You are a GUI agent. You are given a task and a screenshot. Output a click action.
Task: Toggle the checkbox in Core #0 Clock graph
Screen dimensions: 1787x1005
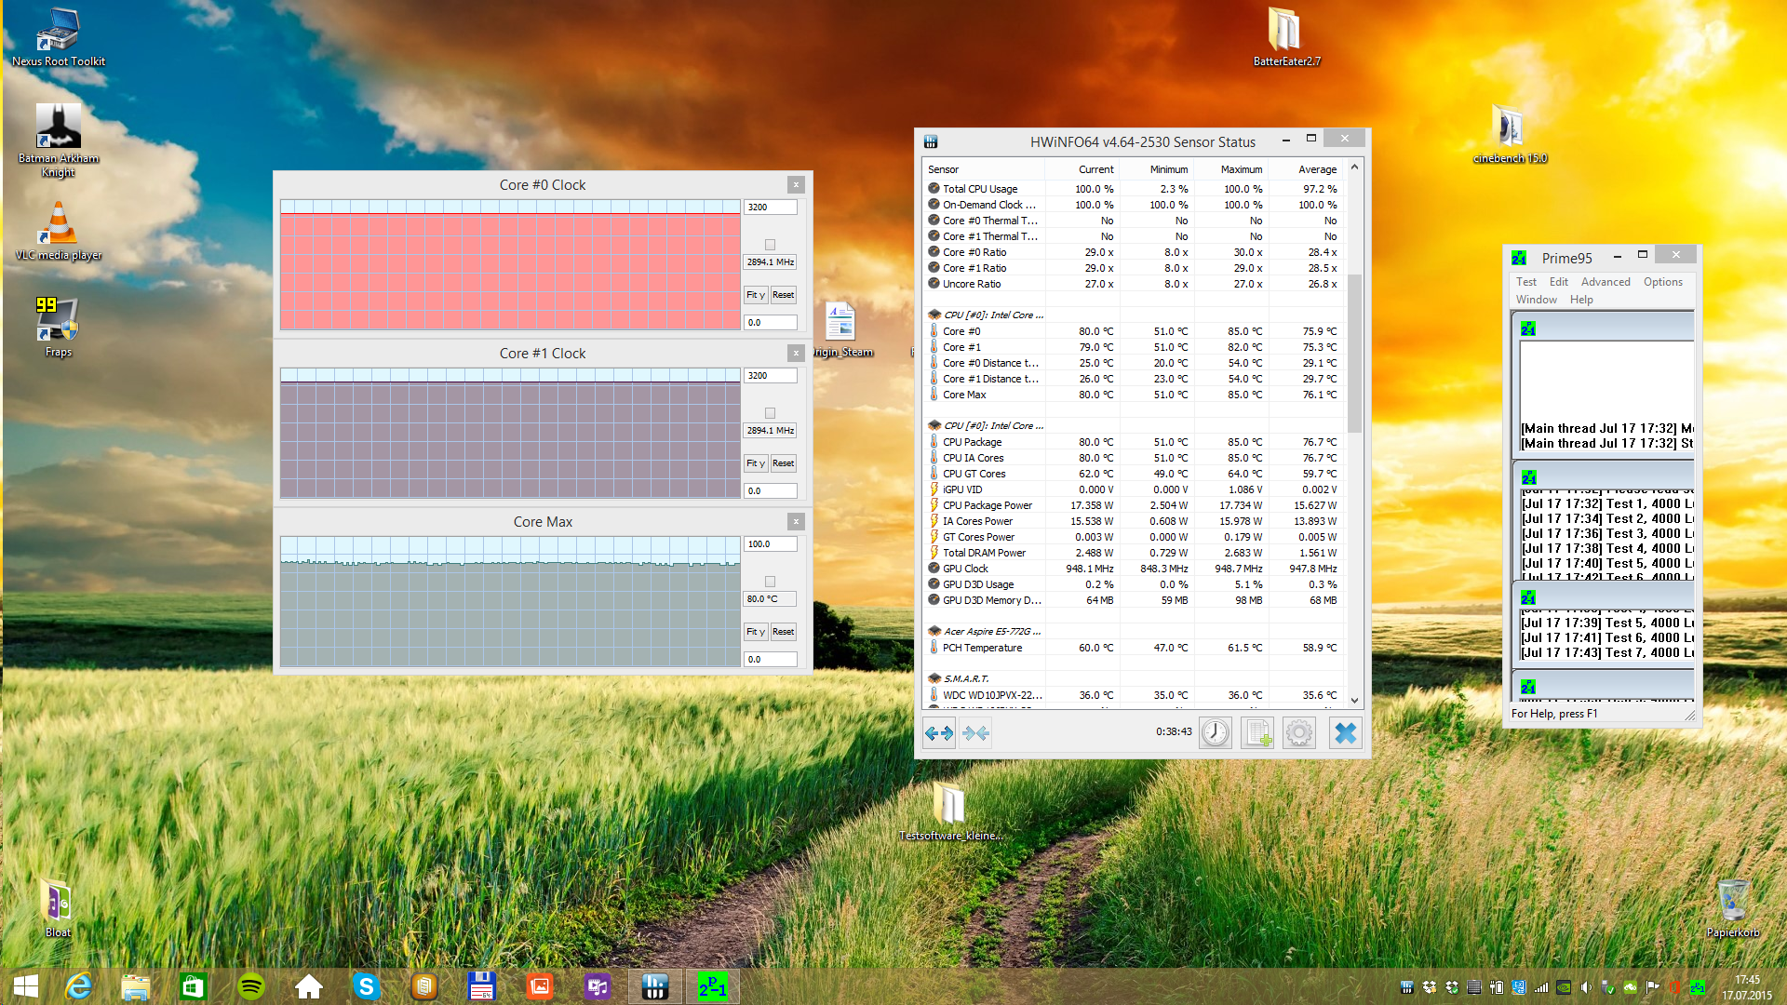click(x=770, y=245)
